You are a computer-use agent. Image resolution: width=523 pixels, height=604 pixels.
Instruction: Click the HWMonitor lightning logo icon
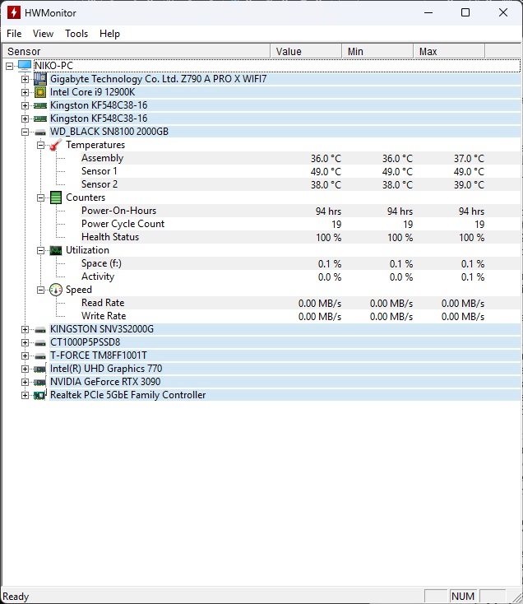[x=14, y=12]
